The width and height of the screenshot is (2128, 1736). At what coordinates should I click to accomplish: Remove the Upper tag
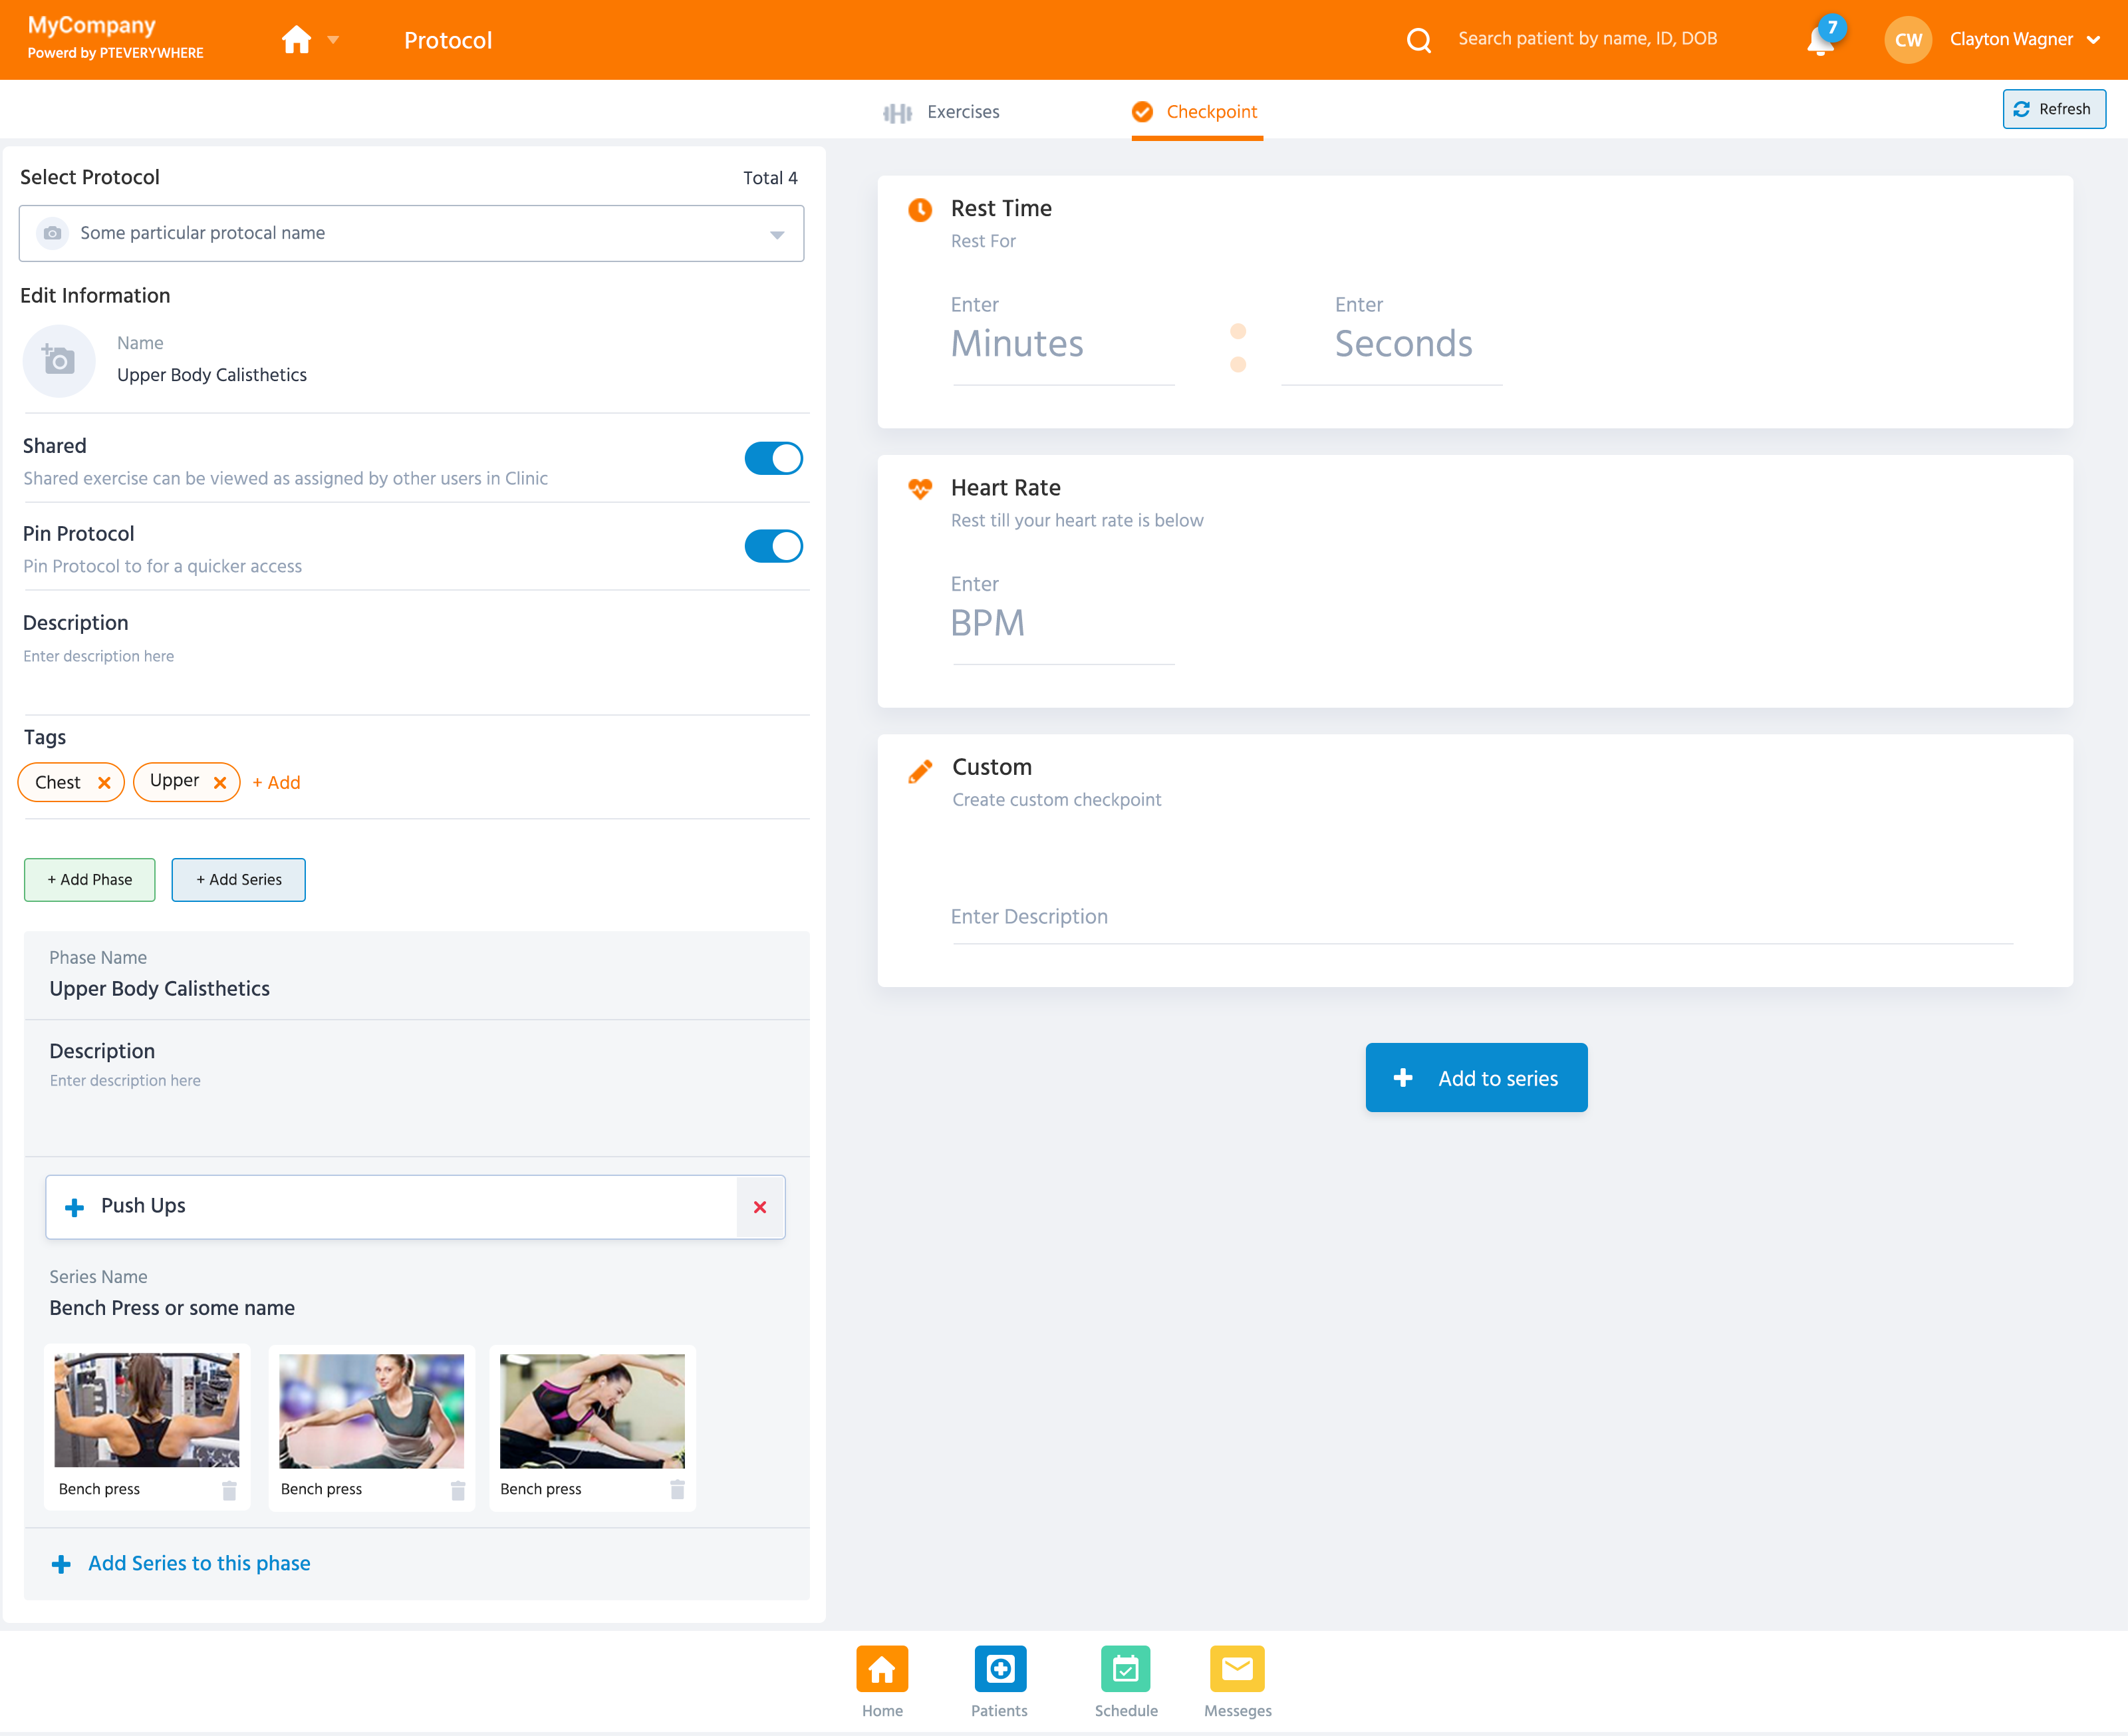[x=220, y=783]
